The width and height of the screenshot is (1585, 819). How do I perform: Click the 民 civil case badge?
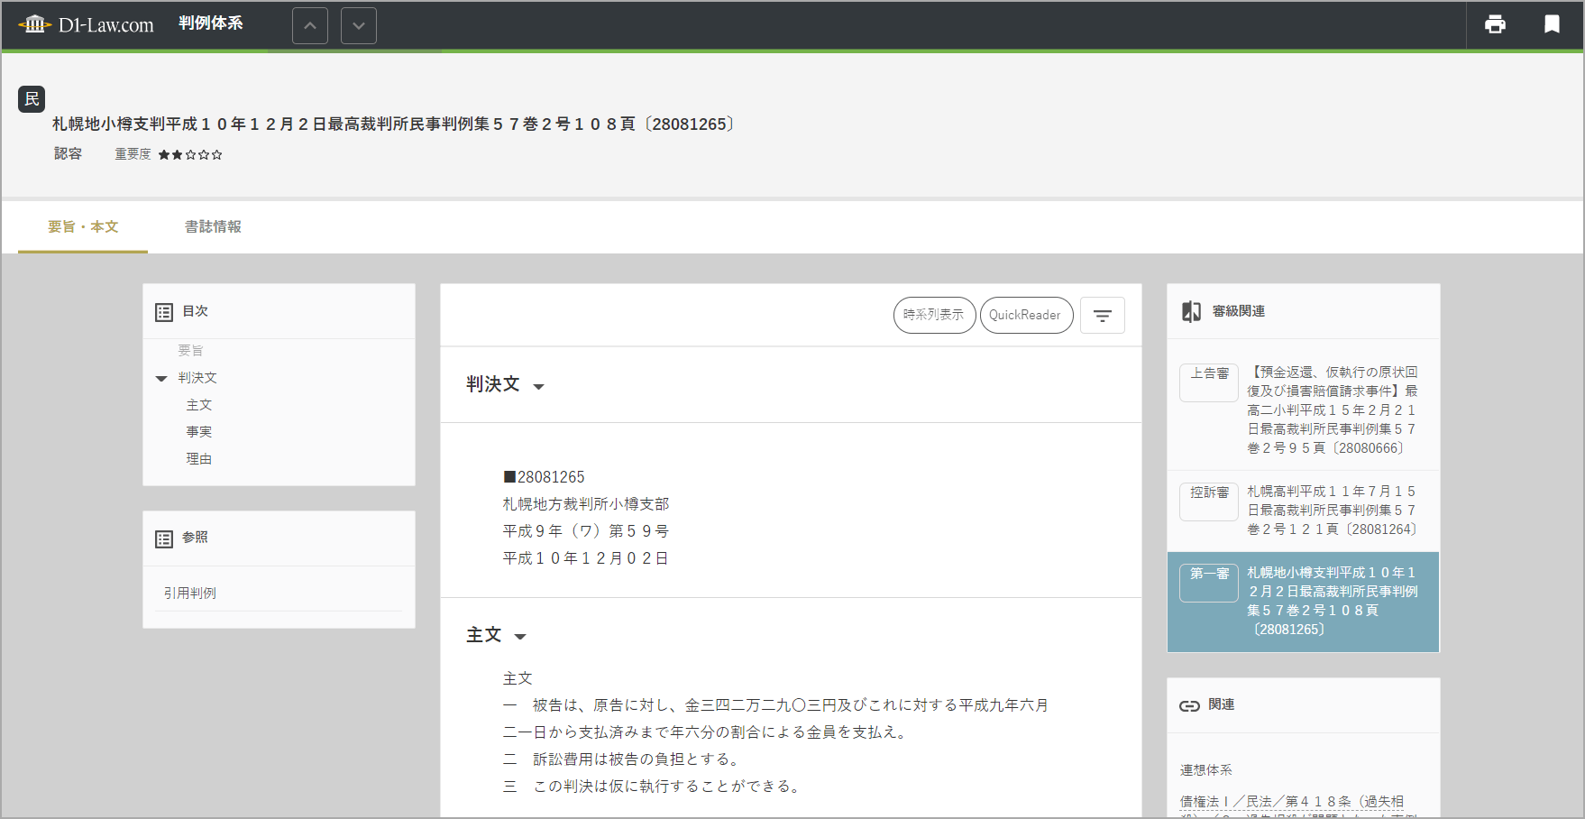point(32,99)
